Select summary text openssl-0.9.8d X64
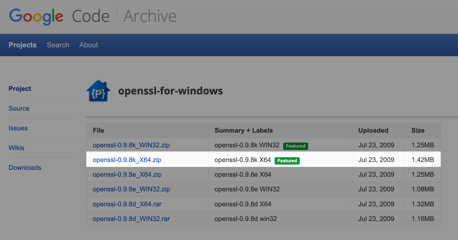Screen dimensions: 458x240 [243, 204]
